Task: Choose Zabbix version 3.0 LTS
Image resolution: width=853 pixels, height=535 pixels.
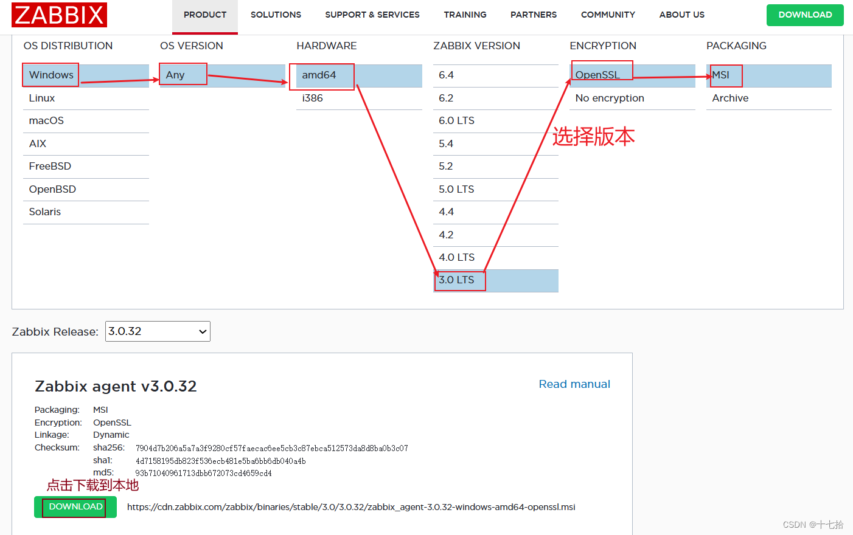Action: [496, 280]
